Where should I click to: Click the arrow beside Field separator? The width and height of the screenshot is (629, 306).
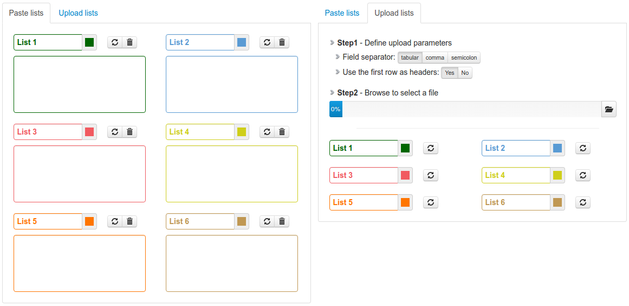[x=338, y=57]
